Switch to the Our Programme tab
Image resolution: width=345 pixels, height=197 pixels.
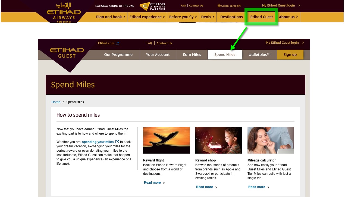click(118, 55)
